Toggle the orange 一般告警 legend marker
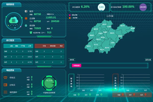The image size is (153, 102). (x=70, y=18)
